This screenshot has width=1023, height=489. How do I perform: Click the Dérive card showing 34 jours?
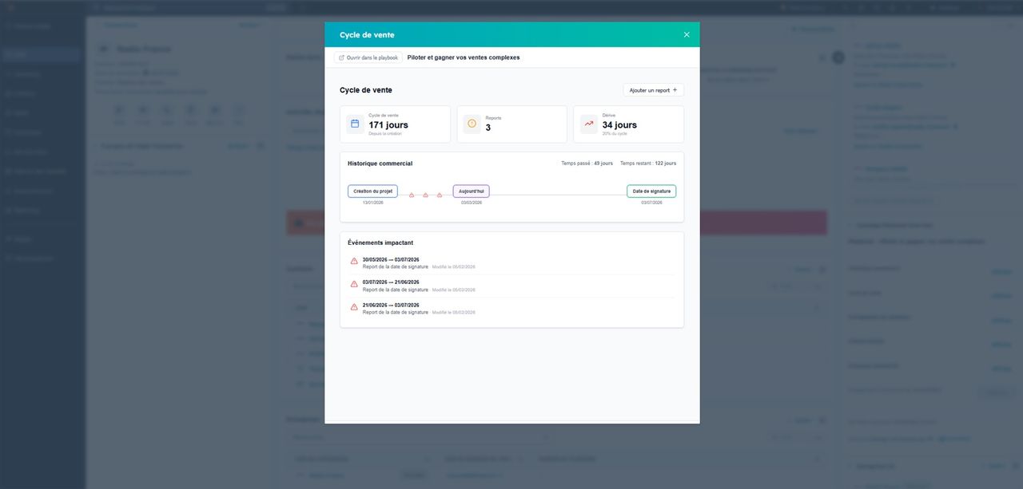pos(628,124)
